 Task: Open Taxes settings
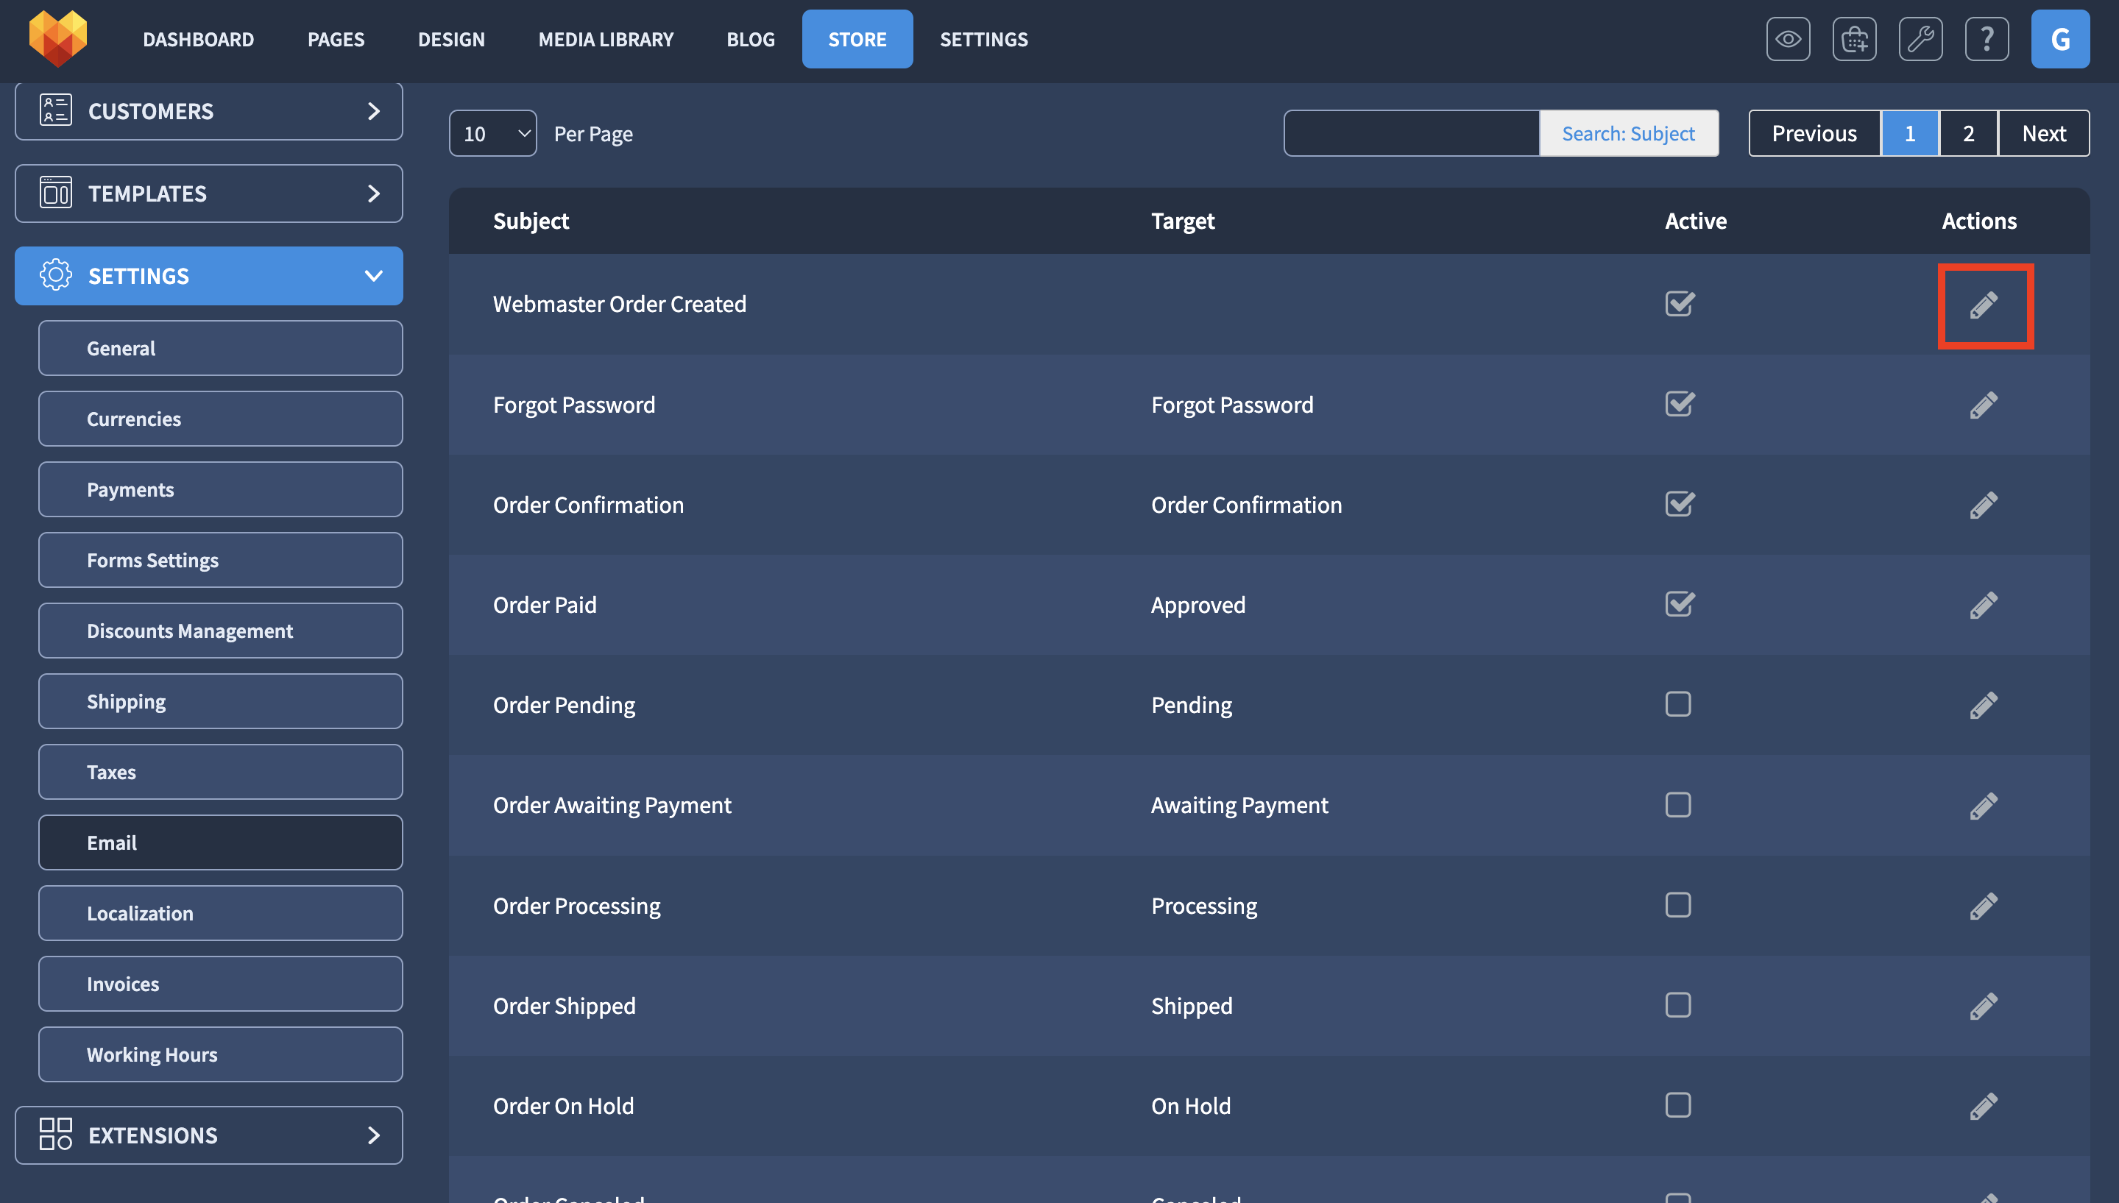tap(221, 772)
